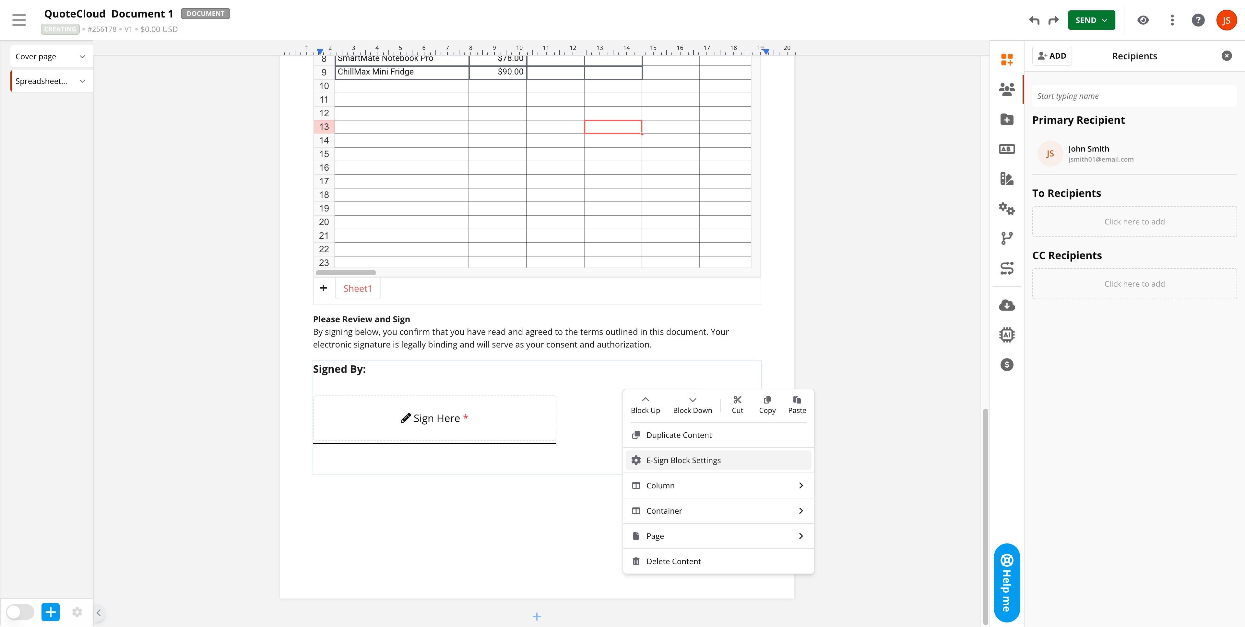Click the redo arrow icon
The image size is (1245, 627).
click(1053, 20)
